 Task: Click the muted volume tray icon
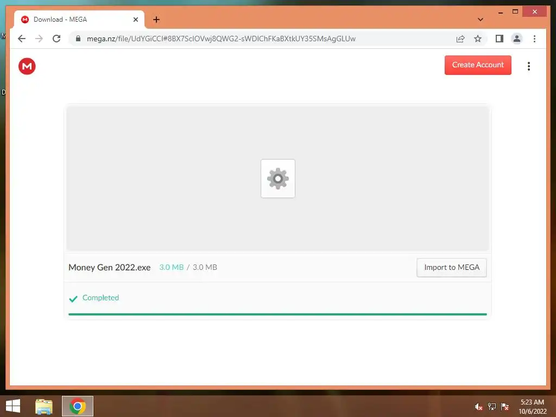[x=478, y=406]
